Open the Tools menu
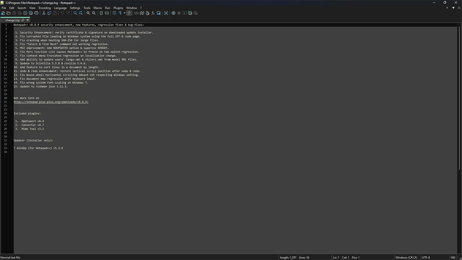462x260 pixels. 87,8
